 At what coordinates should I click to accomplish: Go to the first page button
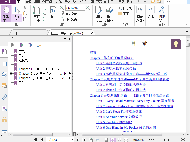click(36, 140)
